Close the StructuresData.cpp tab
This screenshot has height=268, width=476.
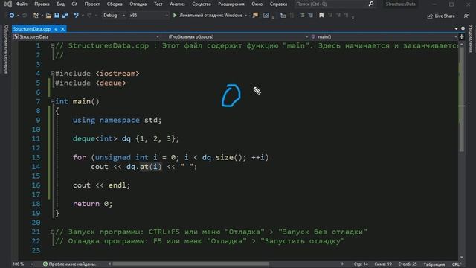pyautogui.click(x=62, y=29)
